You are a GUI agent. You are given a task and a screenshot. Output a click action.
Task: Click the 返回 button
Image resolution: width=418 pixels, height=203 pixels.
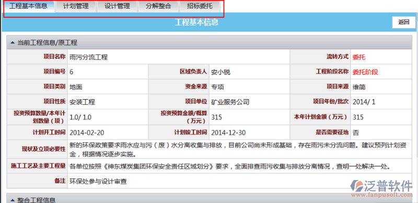click(403, 22)
